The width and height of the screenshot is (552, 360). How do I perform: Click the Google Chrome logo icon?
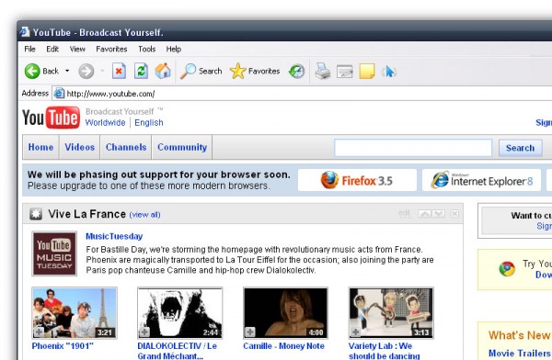(x=507, y=269)
